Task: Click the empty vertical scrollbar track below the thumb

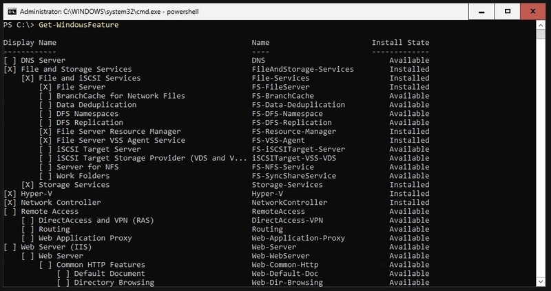Action: click(x=541, y=159)
